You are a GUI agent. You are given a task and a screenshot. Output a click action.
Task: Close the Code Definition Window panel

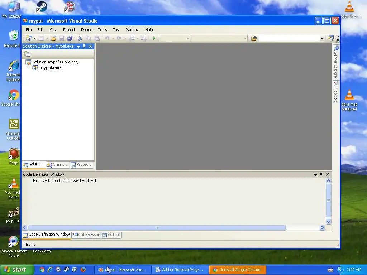tap(328, 174)
